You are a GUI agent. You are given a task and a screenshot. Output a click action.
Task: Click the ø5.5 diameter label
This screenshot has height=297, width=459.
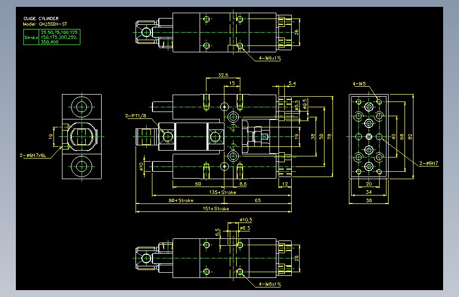[x=296, y=105]
